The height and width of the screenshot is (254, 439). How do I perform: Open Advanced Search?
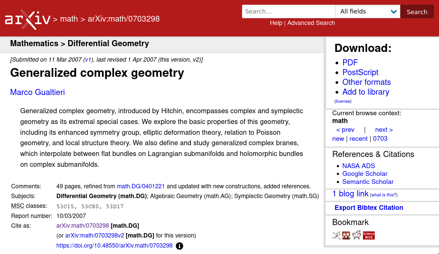click(x=311, y=23)
